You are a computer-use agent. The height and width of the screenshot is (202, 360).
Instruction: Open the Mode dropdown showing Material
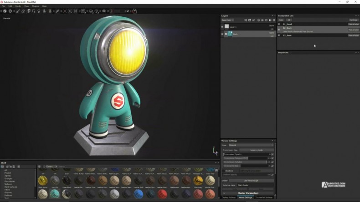pos(251,145)
